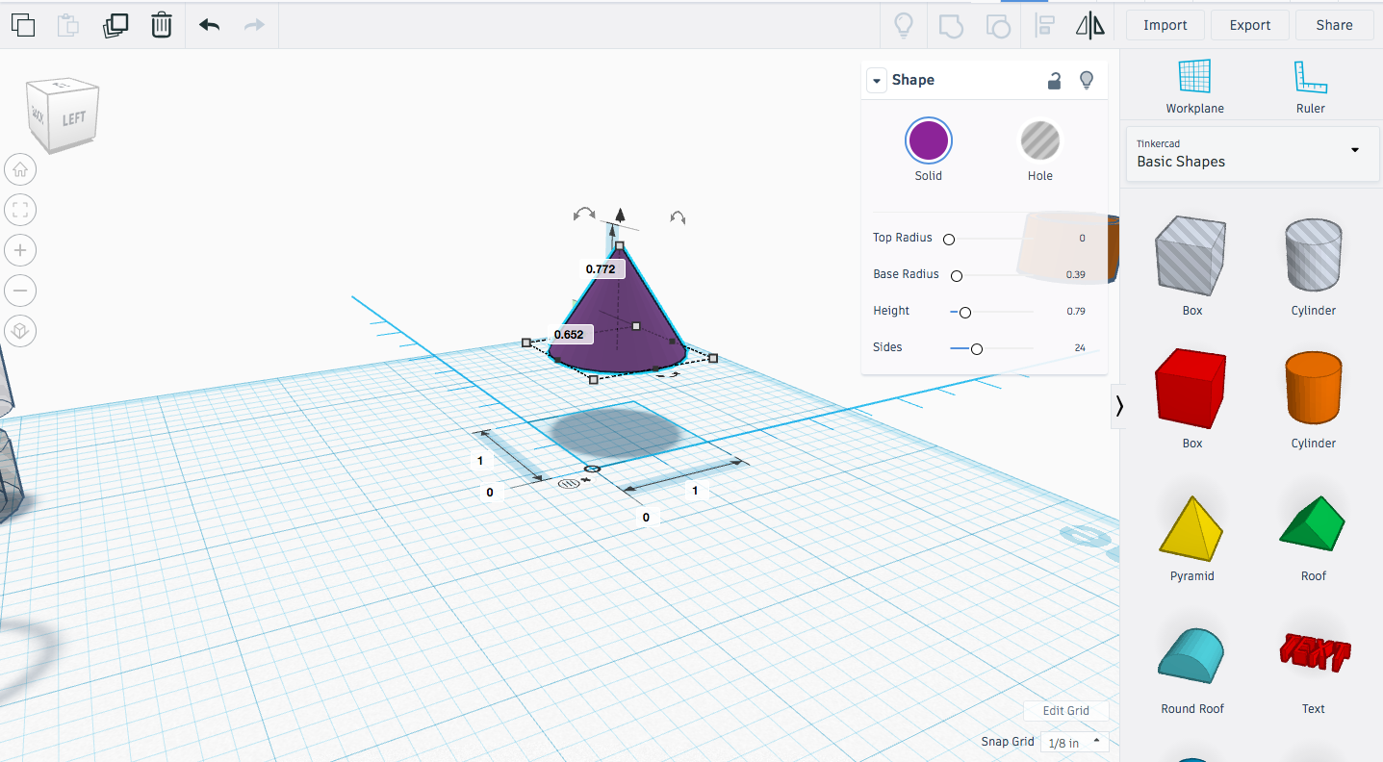The height and width of the screenshot is (762, 1383).
Task: Delete the selected shape with trash icon
Action: 162,25
